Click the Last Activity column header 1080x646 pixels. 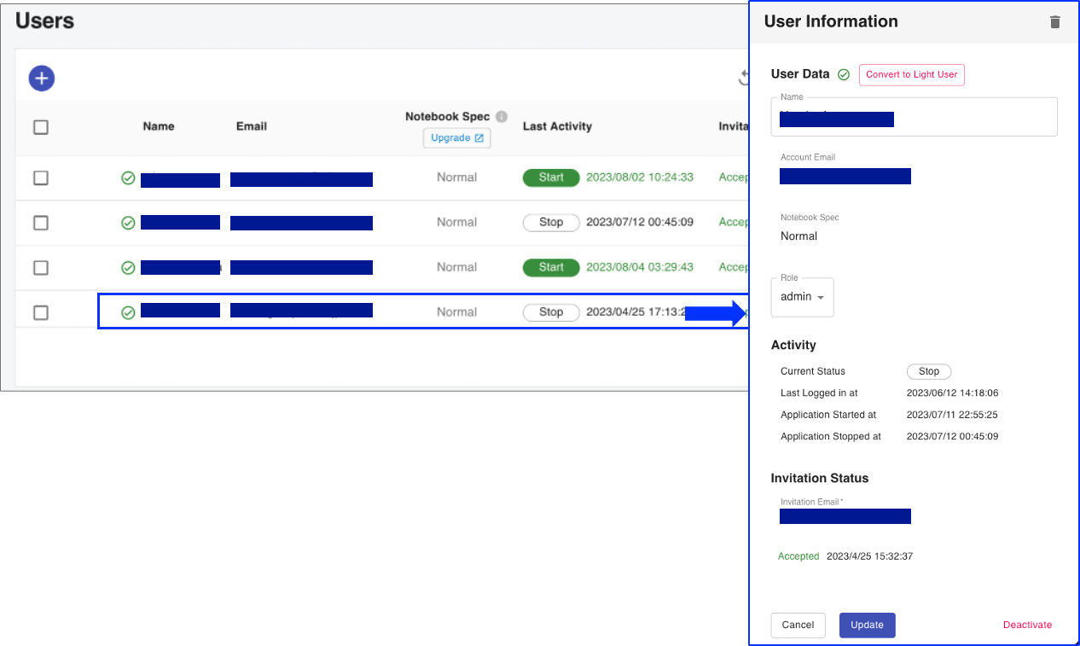tap(557, 126)
